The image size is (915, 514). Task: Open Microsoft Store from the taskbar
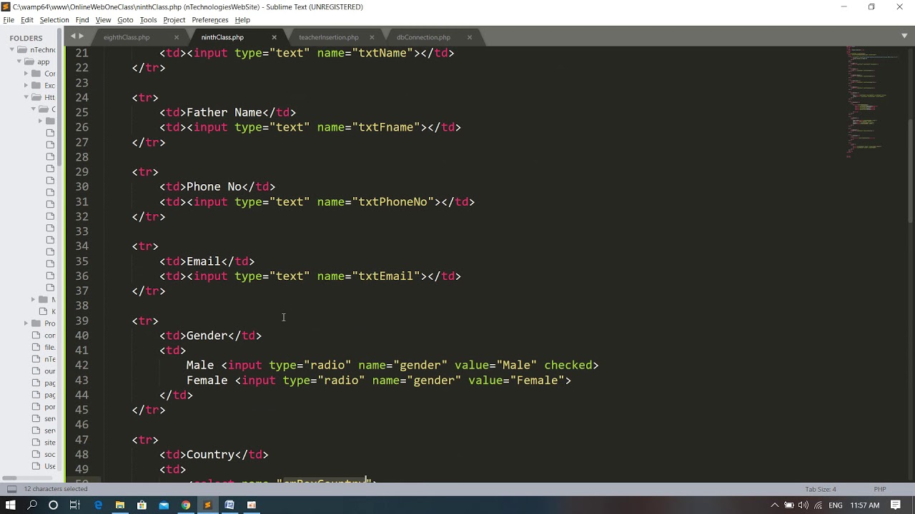(x=142, y=505)
